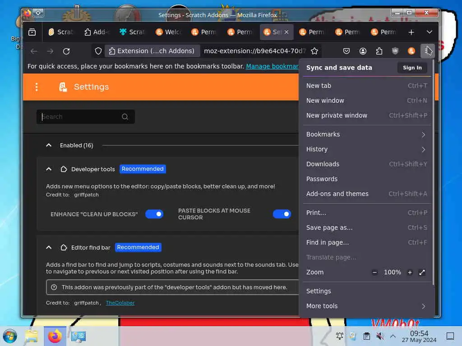This screenshot has width=462, height=346.
Task: Open the three-dot menu in Settings header
Action: pos(37,87)
